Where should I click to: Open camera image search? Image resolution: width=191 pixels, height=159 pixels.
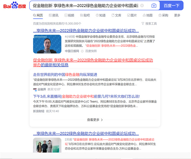(x=154, y=6)
